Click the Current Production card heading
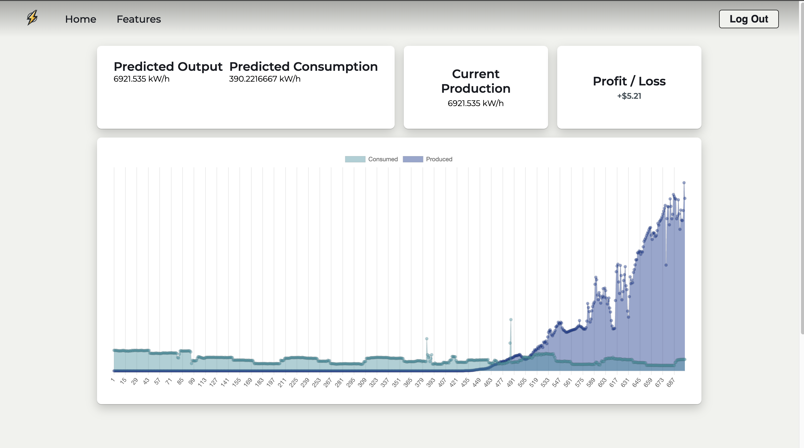This screenshot has width=804, height=448. coord(475,81)
